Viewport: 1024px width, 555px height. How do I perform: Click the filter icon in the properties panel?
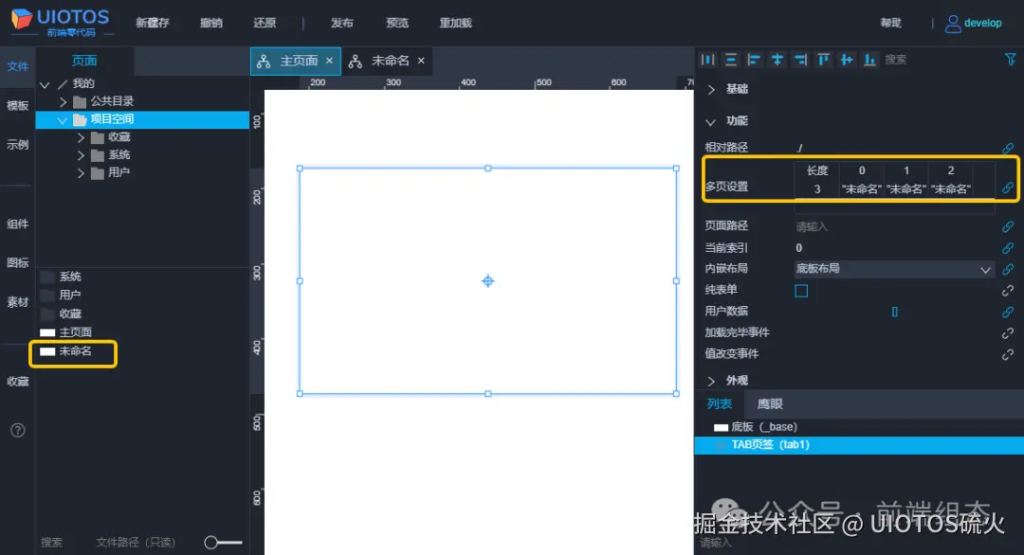click(x=1011, y=59)
